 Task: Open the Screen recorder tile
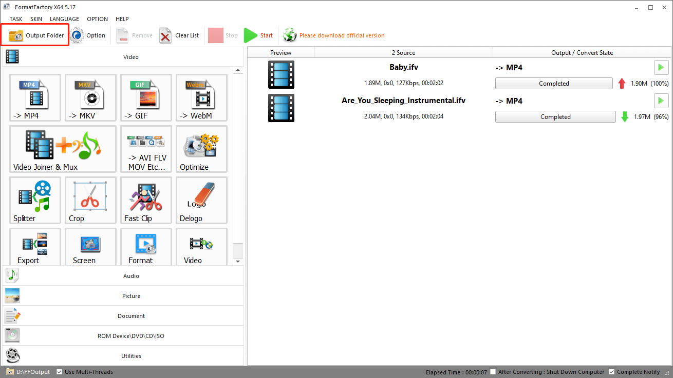tap(90, 247)
